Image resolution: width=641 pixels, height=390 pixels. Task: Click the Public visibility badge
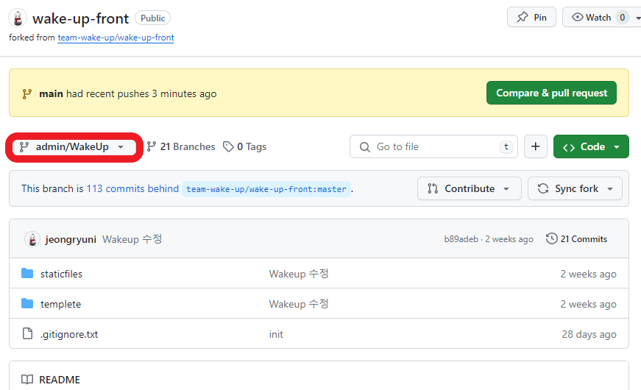coord(153,18)
